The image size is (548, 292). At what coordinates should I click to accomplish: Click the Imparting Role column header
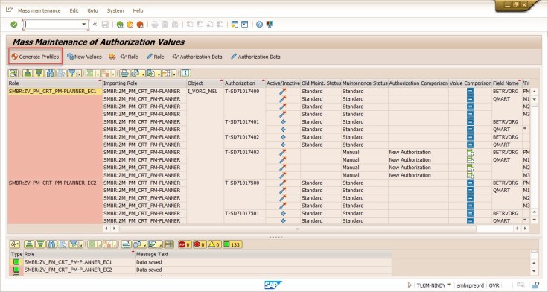coord(144,83)
